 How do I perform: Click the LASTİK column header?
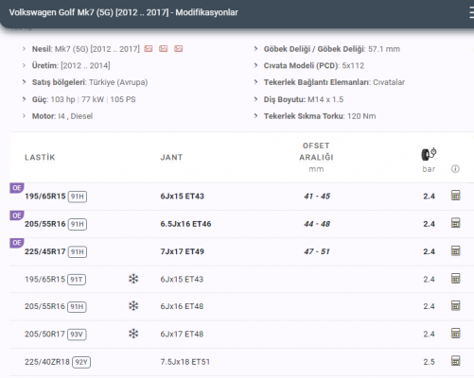point(40,157)
